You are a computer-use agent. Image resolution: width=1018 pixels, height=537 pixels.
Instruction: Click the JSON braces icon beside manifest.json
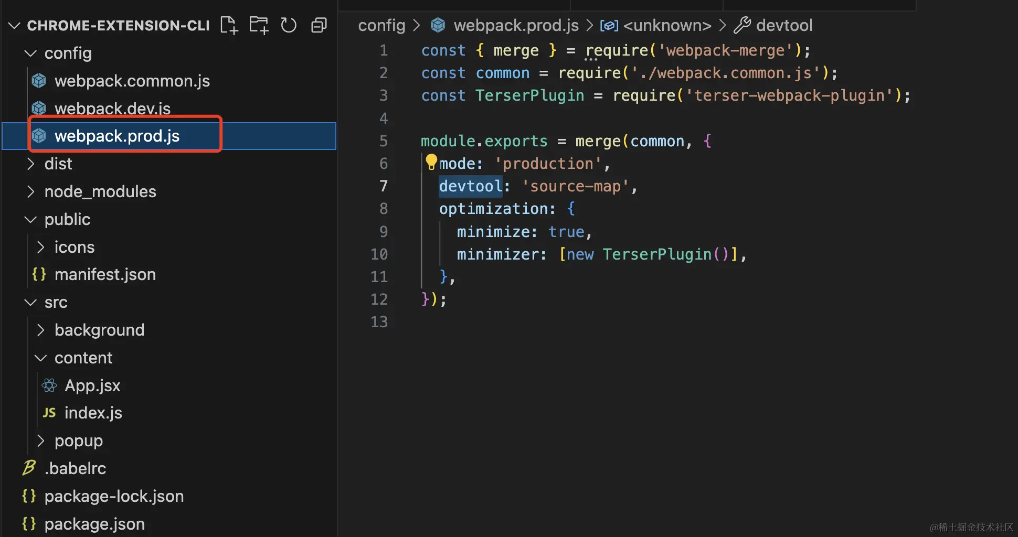pos(39,274)
